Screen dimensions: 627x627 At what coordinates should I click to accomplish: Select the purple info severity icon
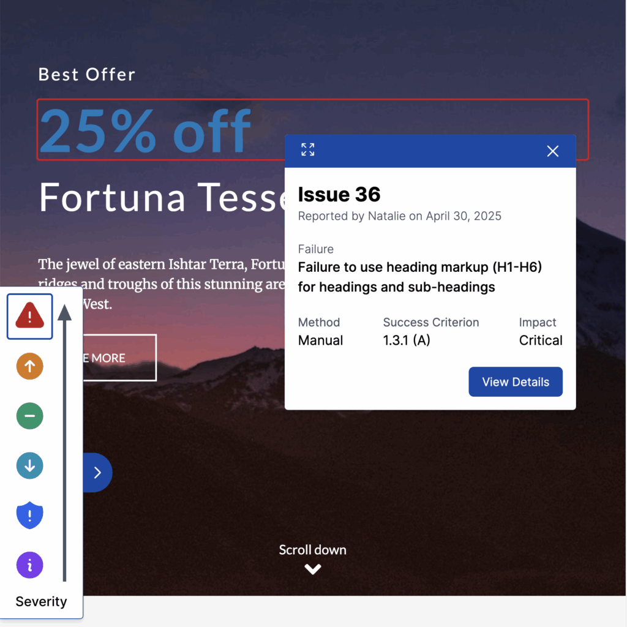coord(29,565)
